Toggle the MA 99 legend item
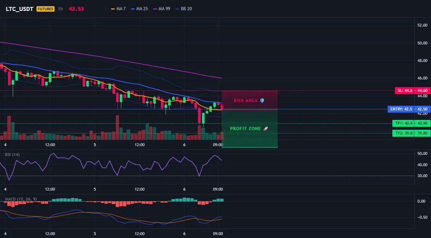Screen dimensions: 431x238 pos(162,9)
